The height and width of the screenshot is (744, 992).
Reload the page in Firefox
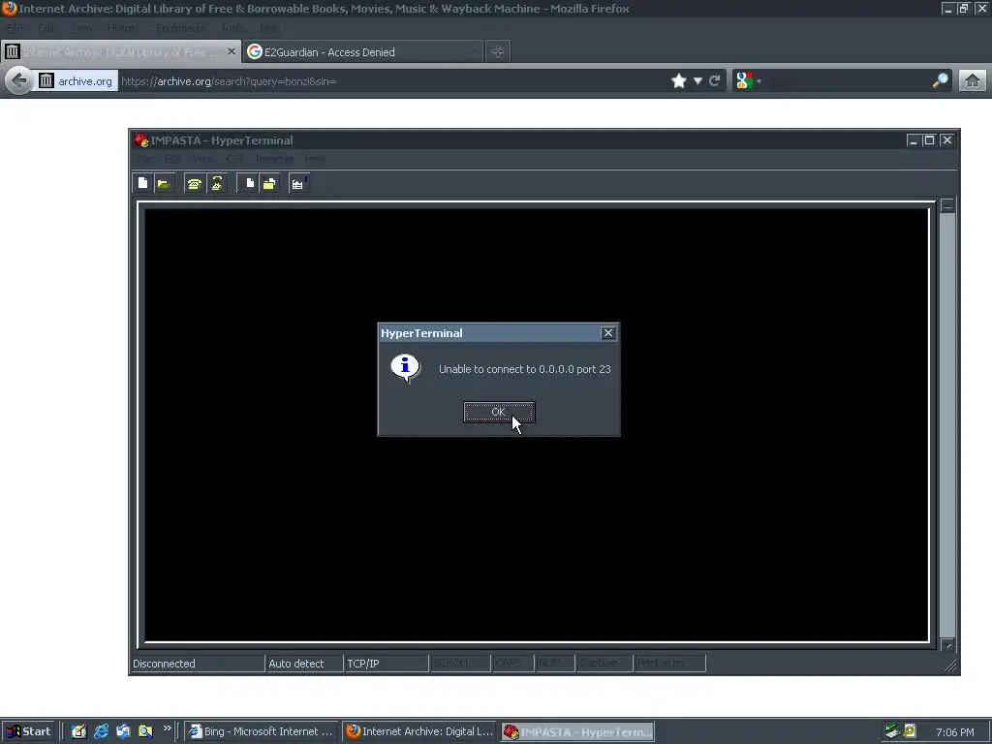coord(715,81)
